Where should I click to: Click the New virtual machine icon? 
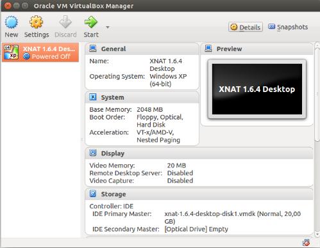point(12,22)
